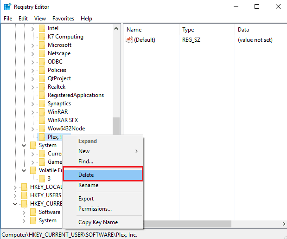Open the New submenu in context menu
The width and height of the screenshot is (287, 239).
click(103, 151)
